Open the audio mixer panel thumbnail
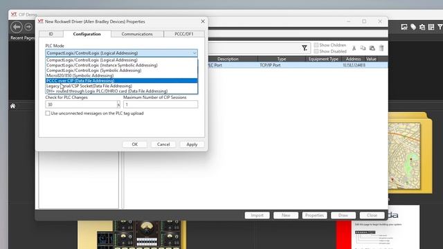The height and width of the screenshot is (249, 443). pyautogui.click(x=132, y=235)
